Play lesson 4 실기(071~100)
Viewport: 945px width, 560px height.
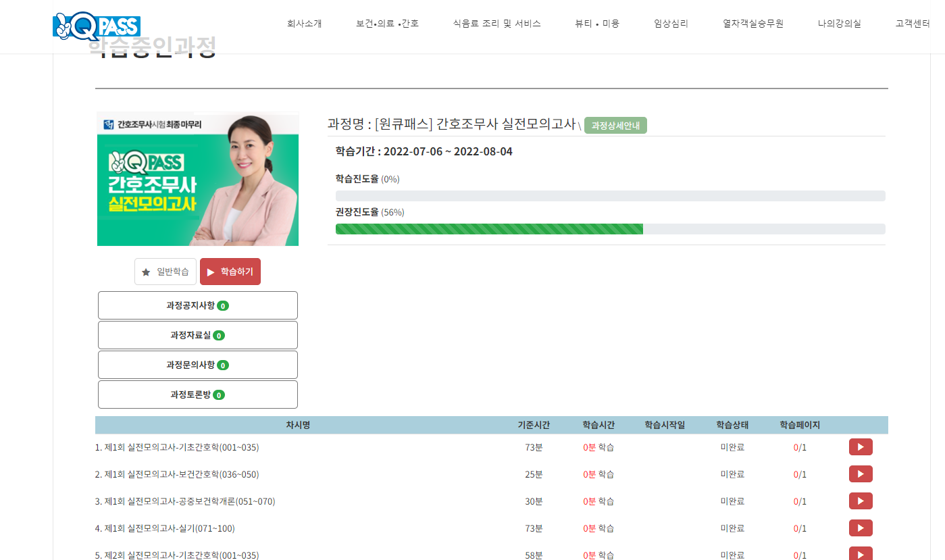pyautogui.click(x=861, y=528)
